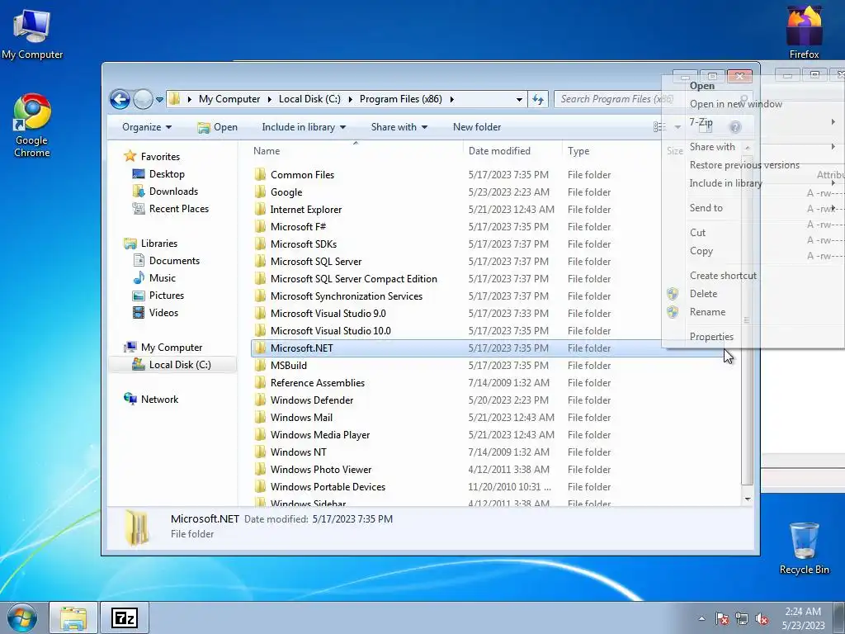Open the Include in library dropdown

point(304,127)
